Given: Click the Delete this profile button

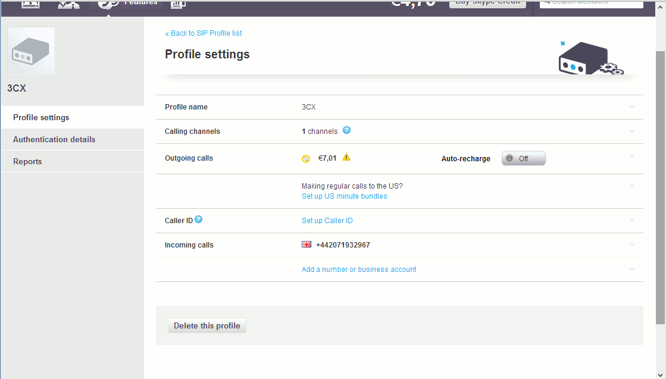Looking at the screenshot, I should (x=207, y=325).
